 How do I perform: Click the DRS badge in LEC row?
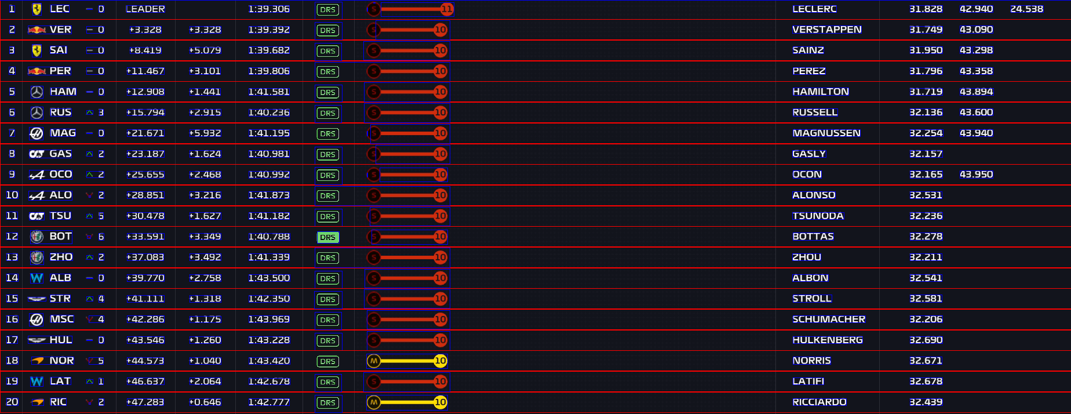(328, 10)
